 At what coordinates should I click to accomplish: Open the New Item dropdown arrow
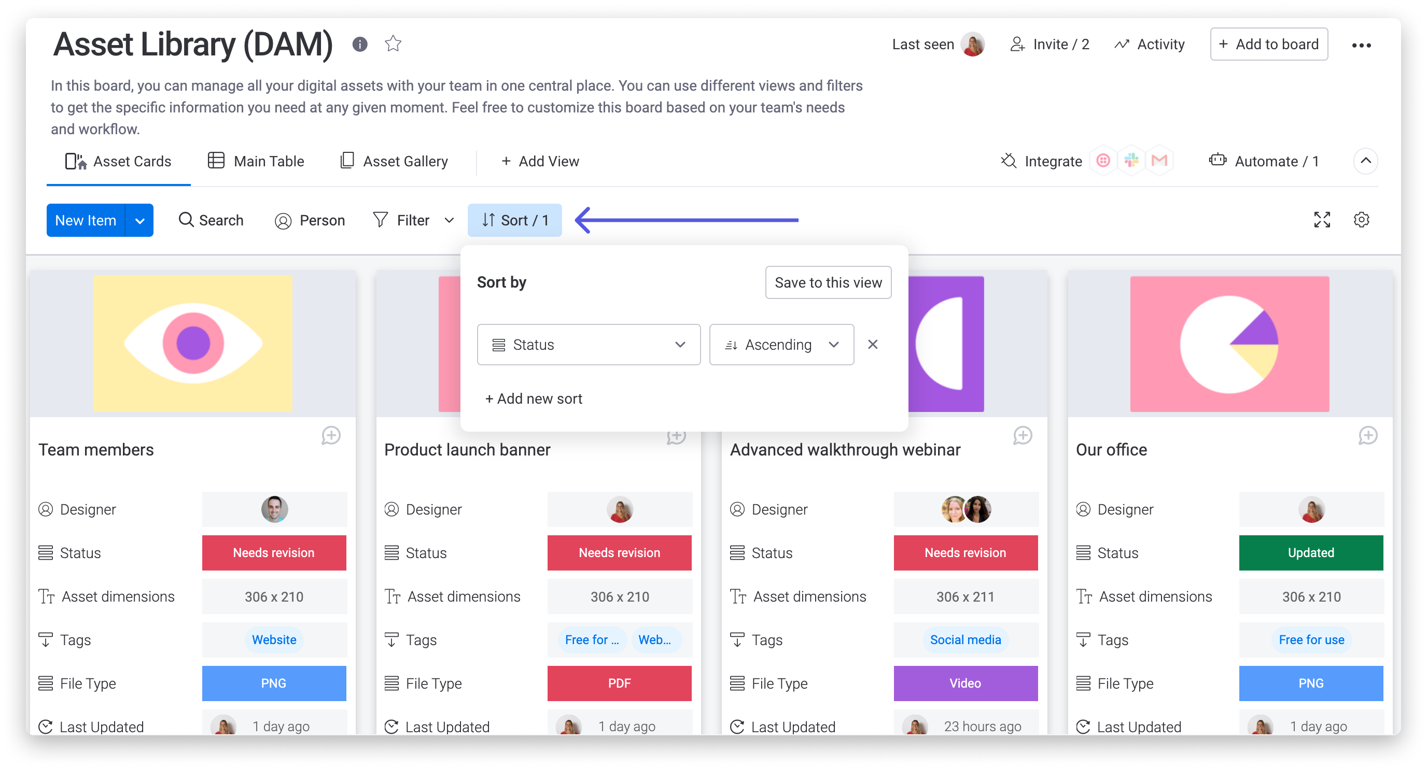click(x=139, y=220)
